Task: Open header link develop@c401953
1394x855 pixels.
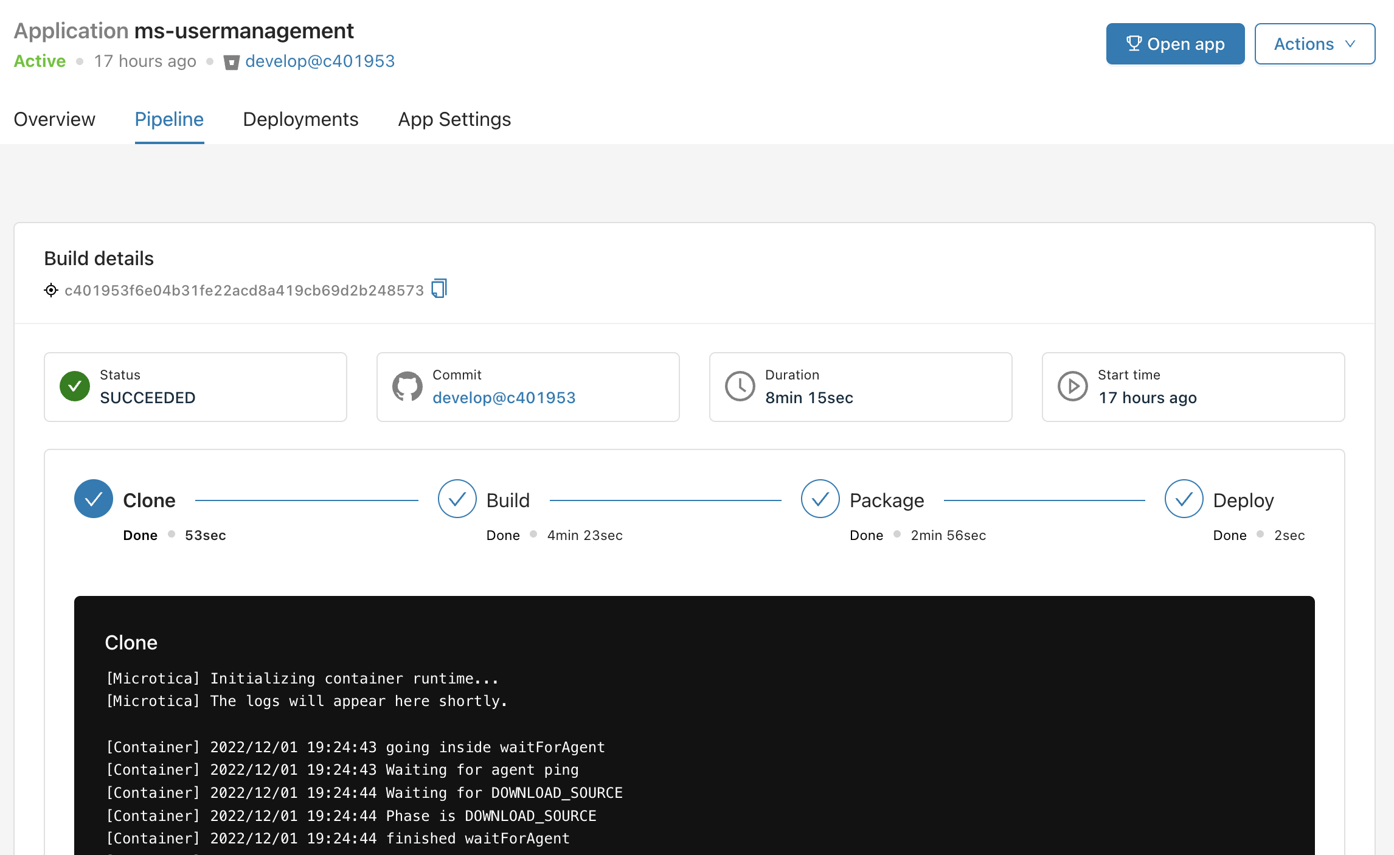Action: click(x=320, y=61)
